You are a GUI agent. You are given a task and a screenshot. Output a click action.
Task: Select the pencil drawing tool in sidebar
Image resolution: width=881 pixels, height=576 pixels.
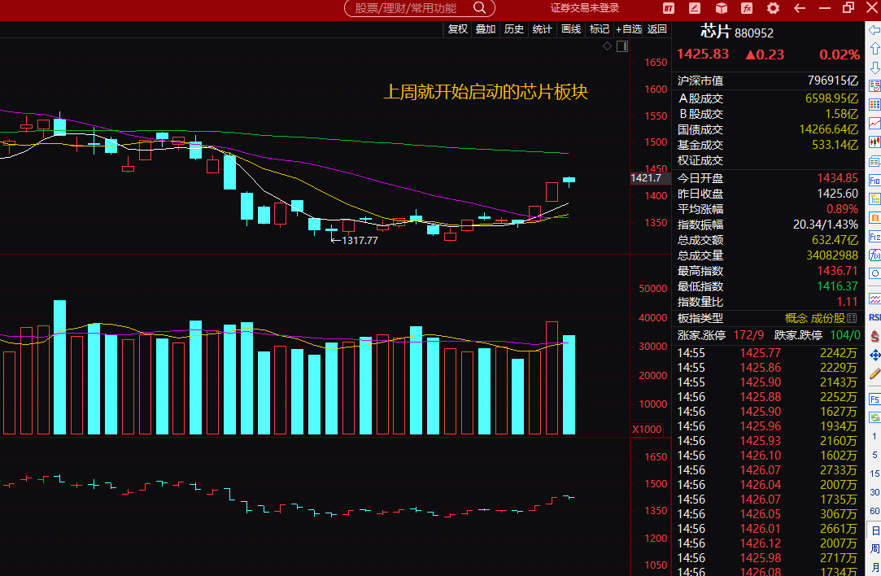(874, 373)
